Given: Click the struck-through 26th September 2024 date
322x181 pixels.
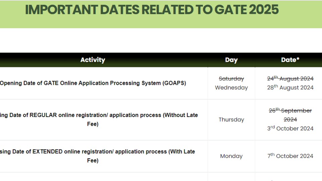Looking at the screenshot, I should pos(290,115).
